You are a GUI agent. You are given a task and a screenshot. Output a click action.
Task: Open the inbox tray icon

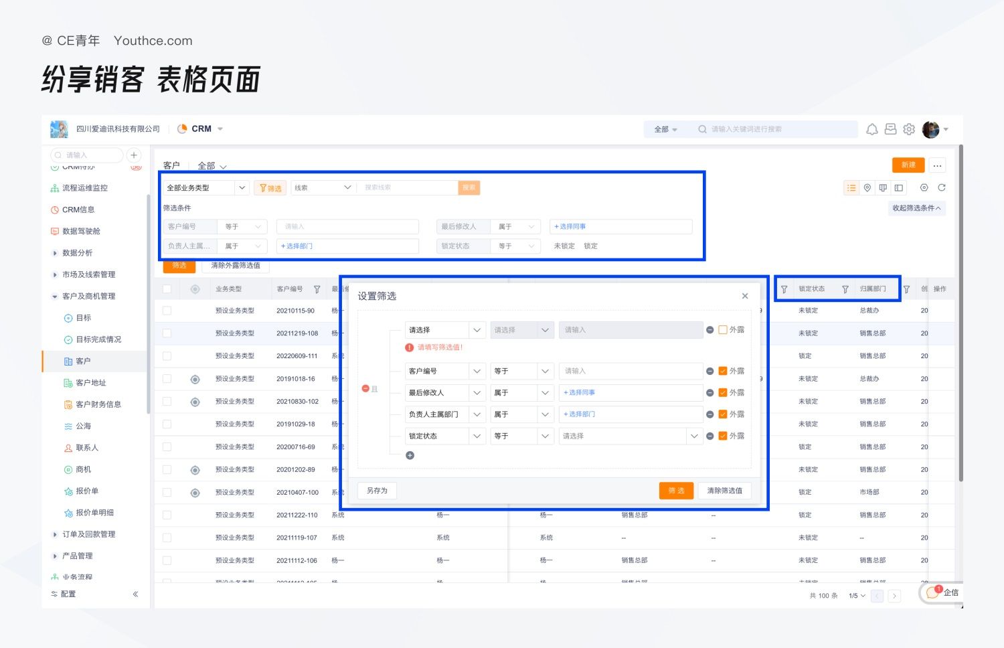890,129
